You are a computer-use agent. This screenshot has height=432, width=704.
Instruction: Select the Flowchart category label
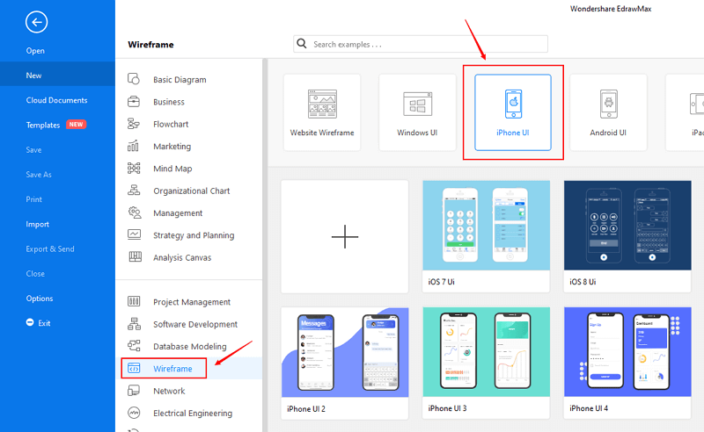coord(171,124)
